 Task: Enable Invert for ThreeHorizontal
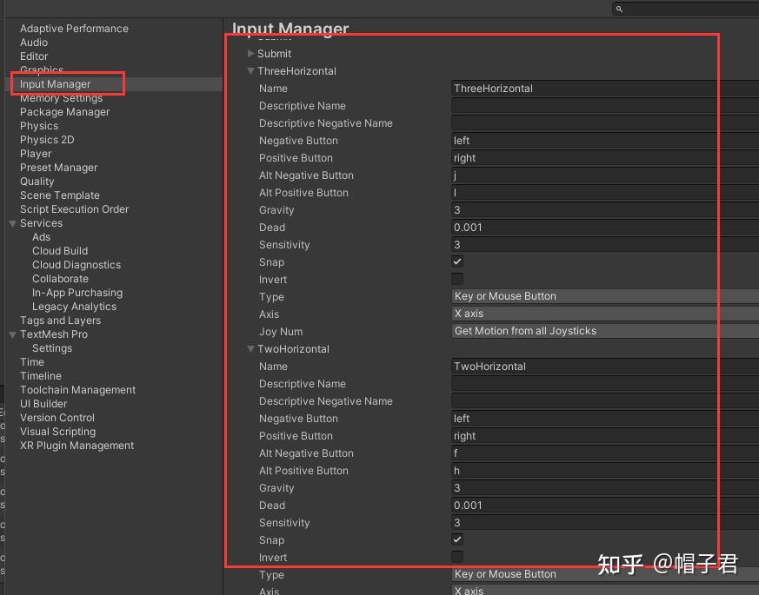pos(456,279)
